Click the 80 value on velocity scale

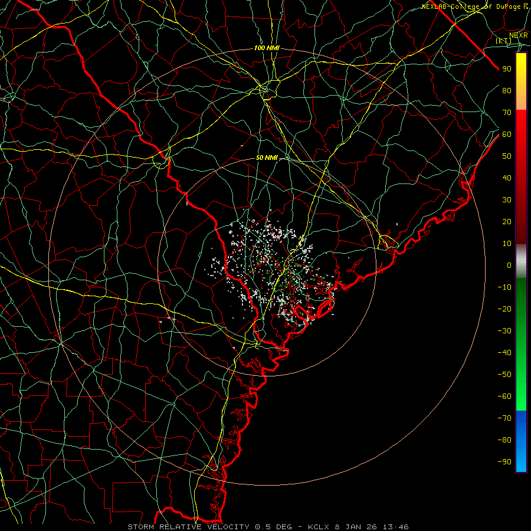507,90
